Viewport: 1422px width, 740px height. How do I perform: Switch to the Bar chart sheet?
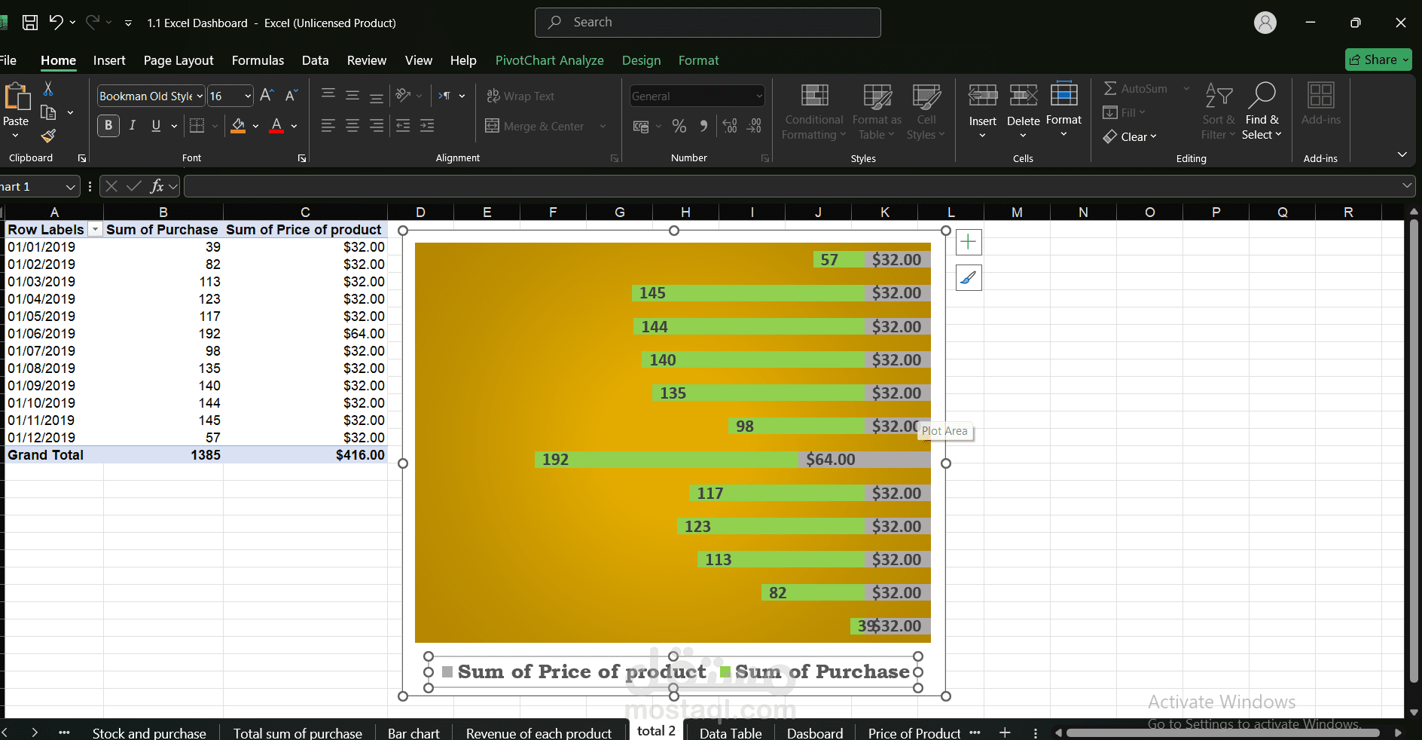413,733
